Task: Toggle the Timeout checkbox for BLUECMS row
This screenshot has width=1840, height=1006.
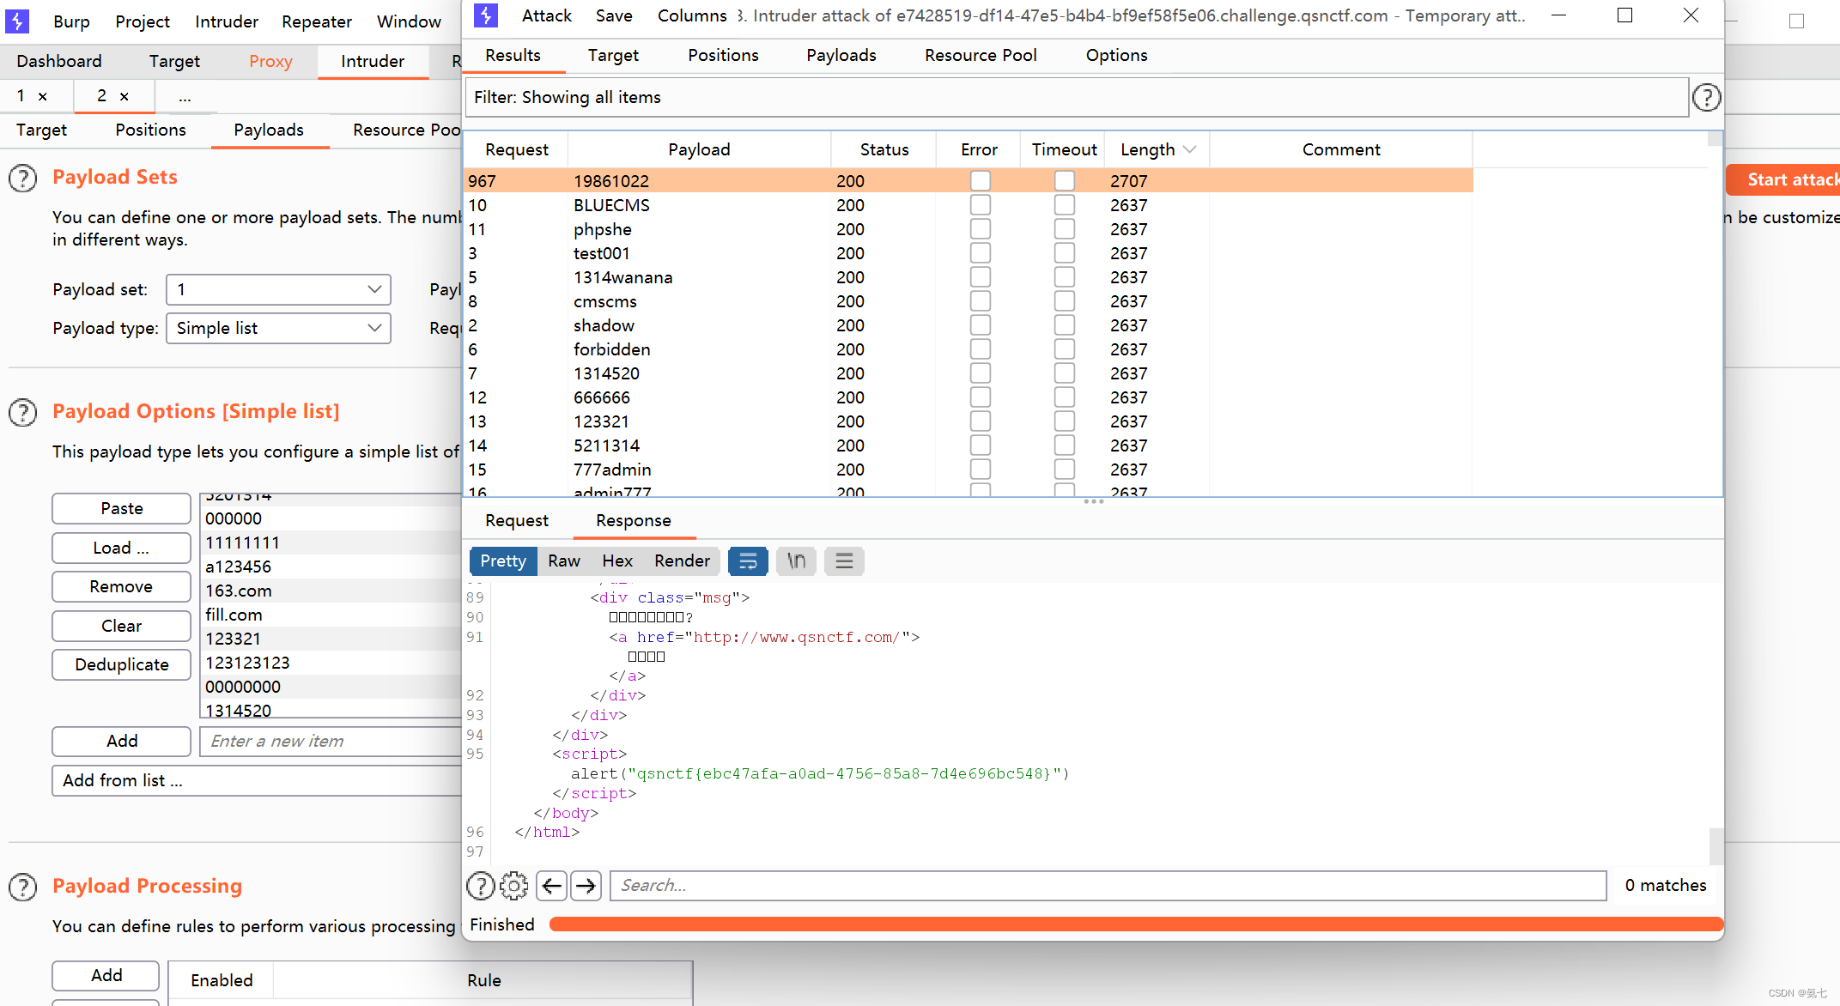Action: pyautogui.click(x=1064, y=205)
